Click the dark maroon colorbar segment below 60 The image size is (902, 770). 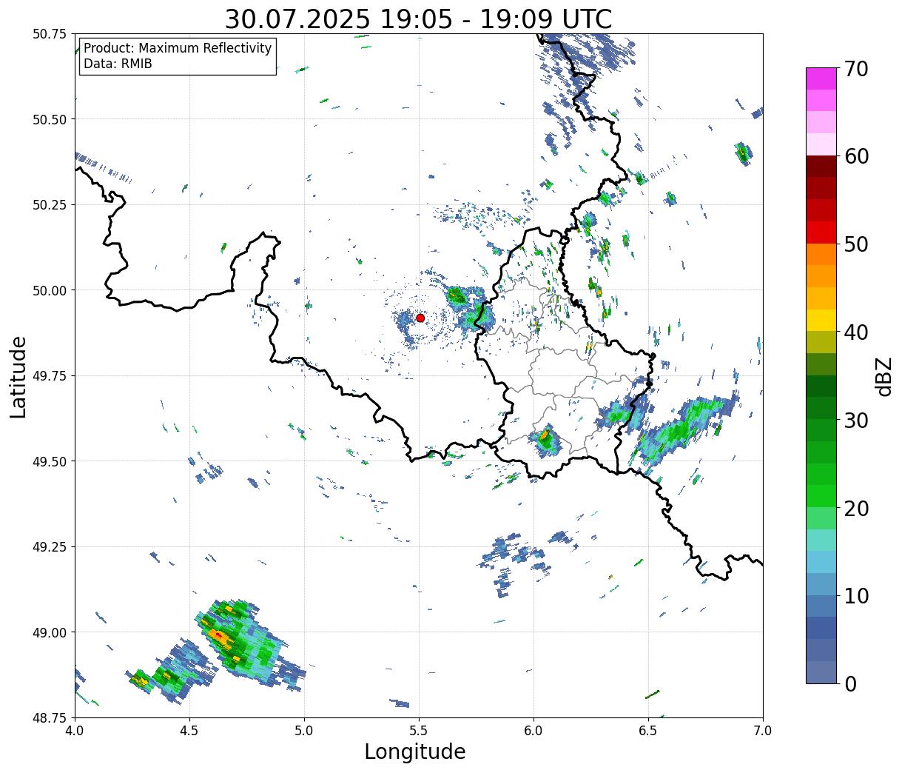coord(821,167)
